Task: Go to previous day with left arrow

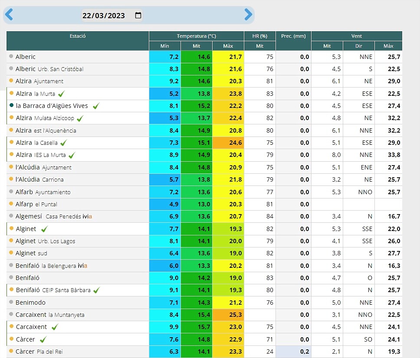Action: (x=9, y=14)
